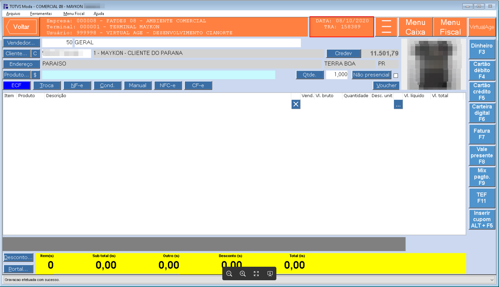Open the VirtualAge logo button

[x=482, y=27]
